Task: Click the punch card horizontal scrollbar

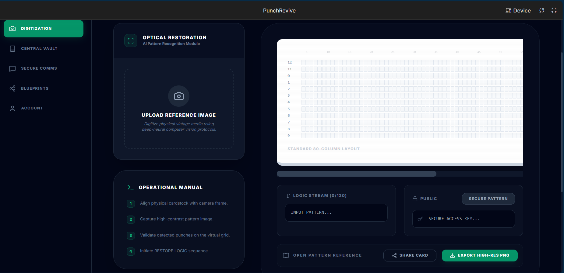Action: pyautogui.click(x=356, y=174)
